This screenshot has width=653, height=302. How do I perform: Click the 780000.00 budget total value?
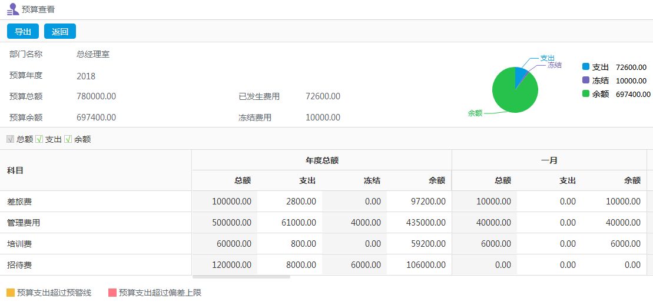point(96,97)
